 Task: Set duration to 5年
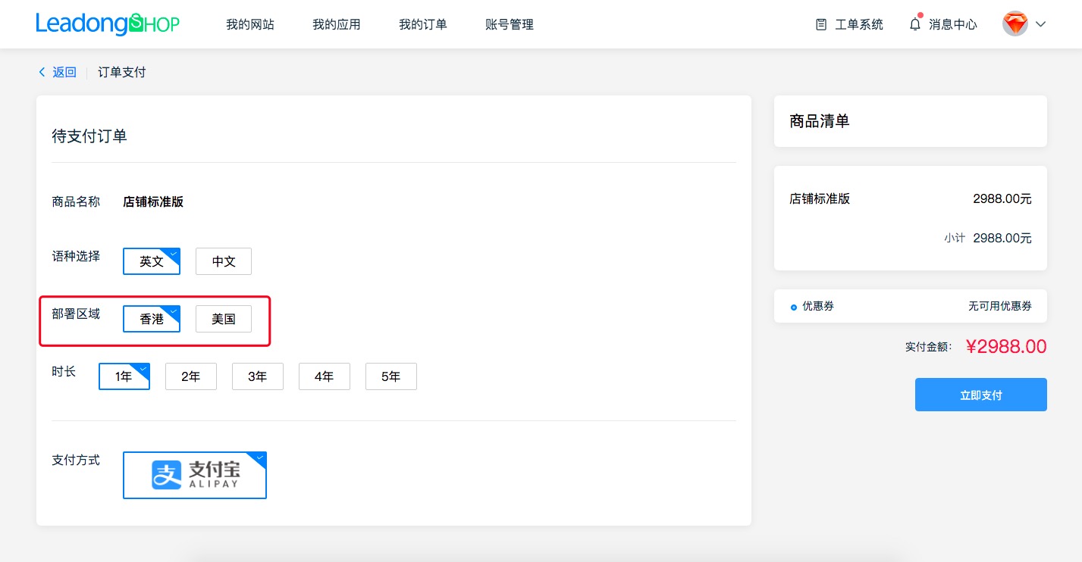click(391, 376)
